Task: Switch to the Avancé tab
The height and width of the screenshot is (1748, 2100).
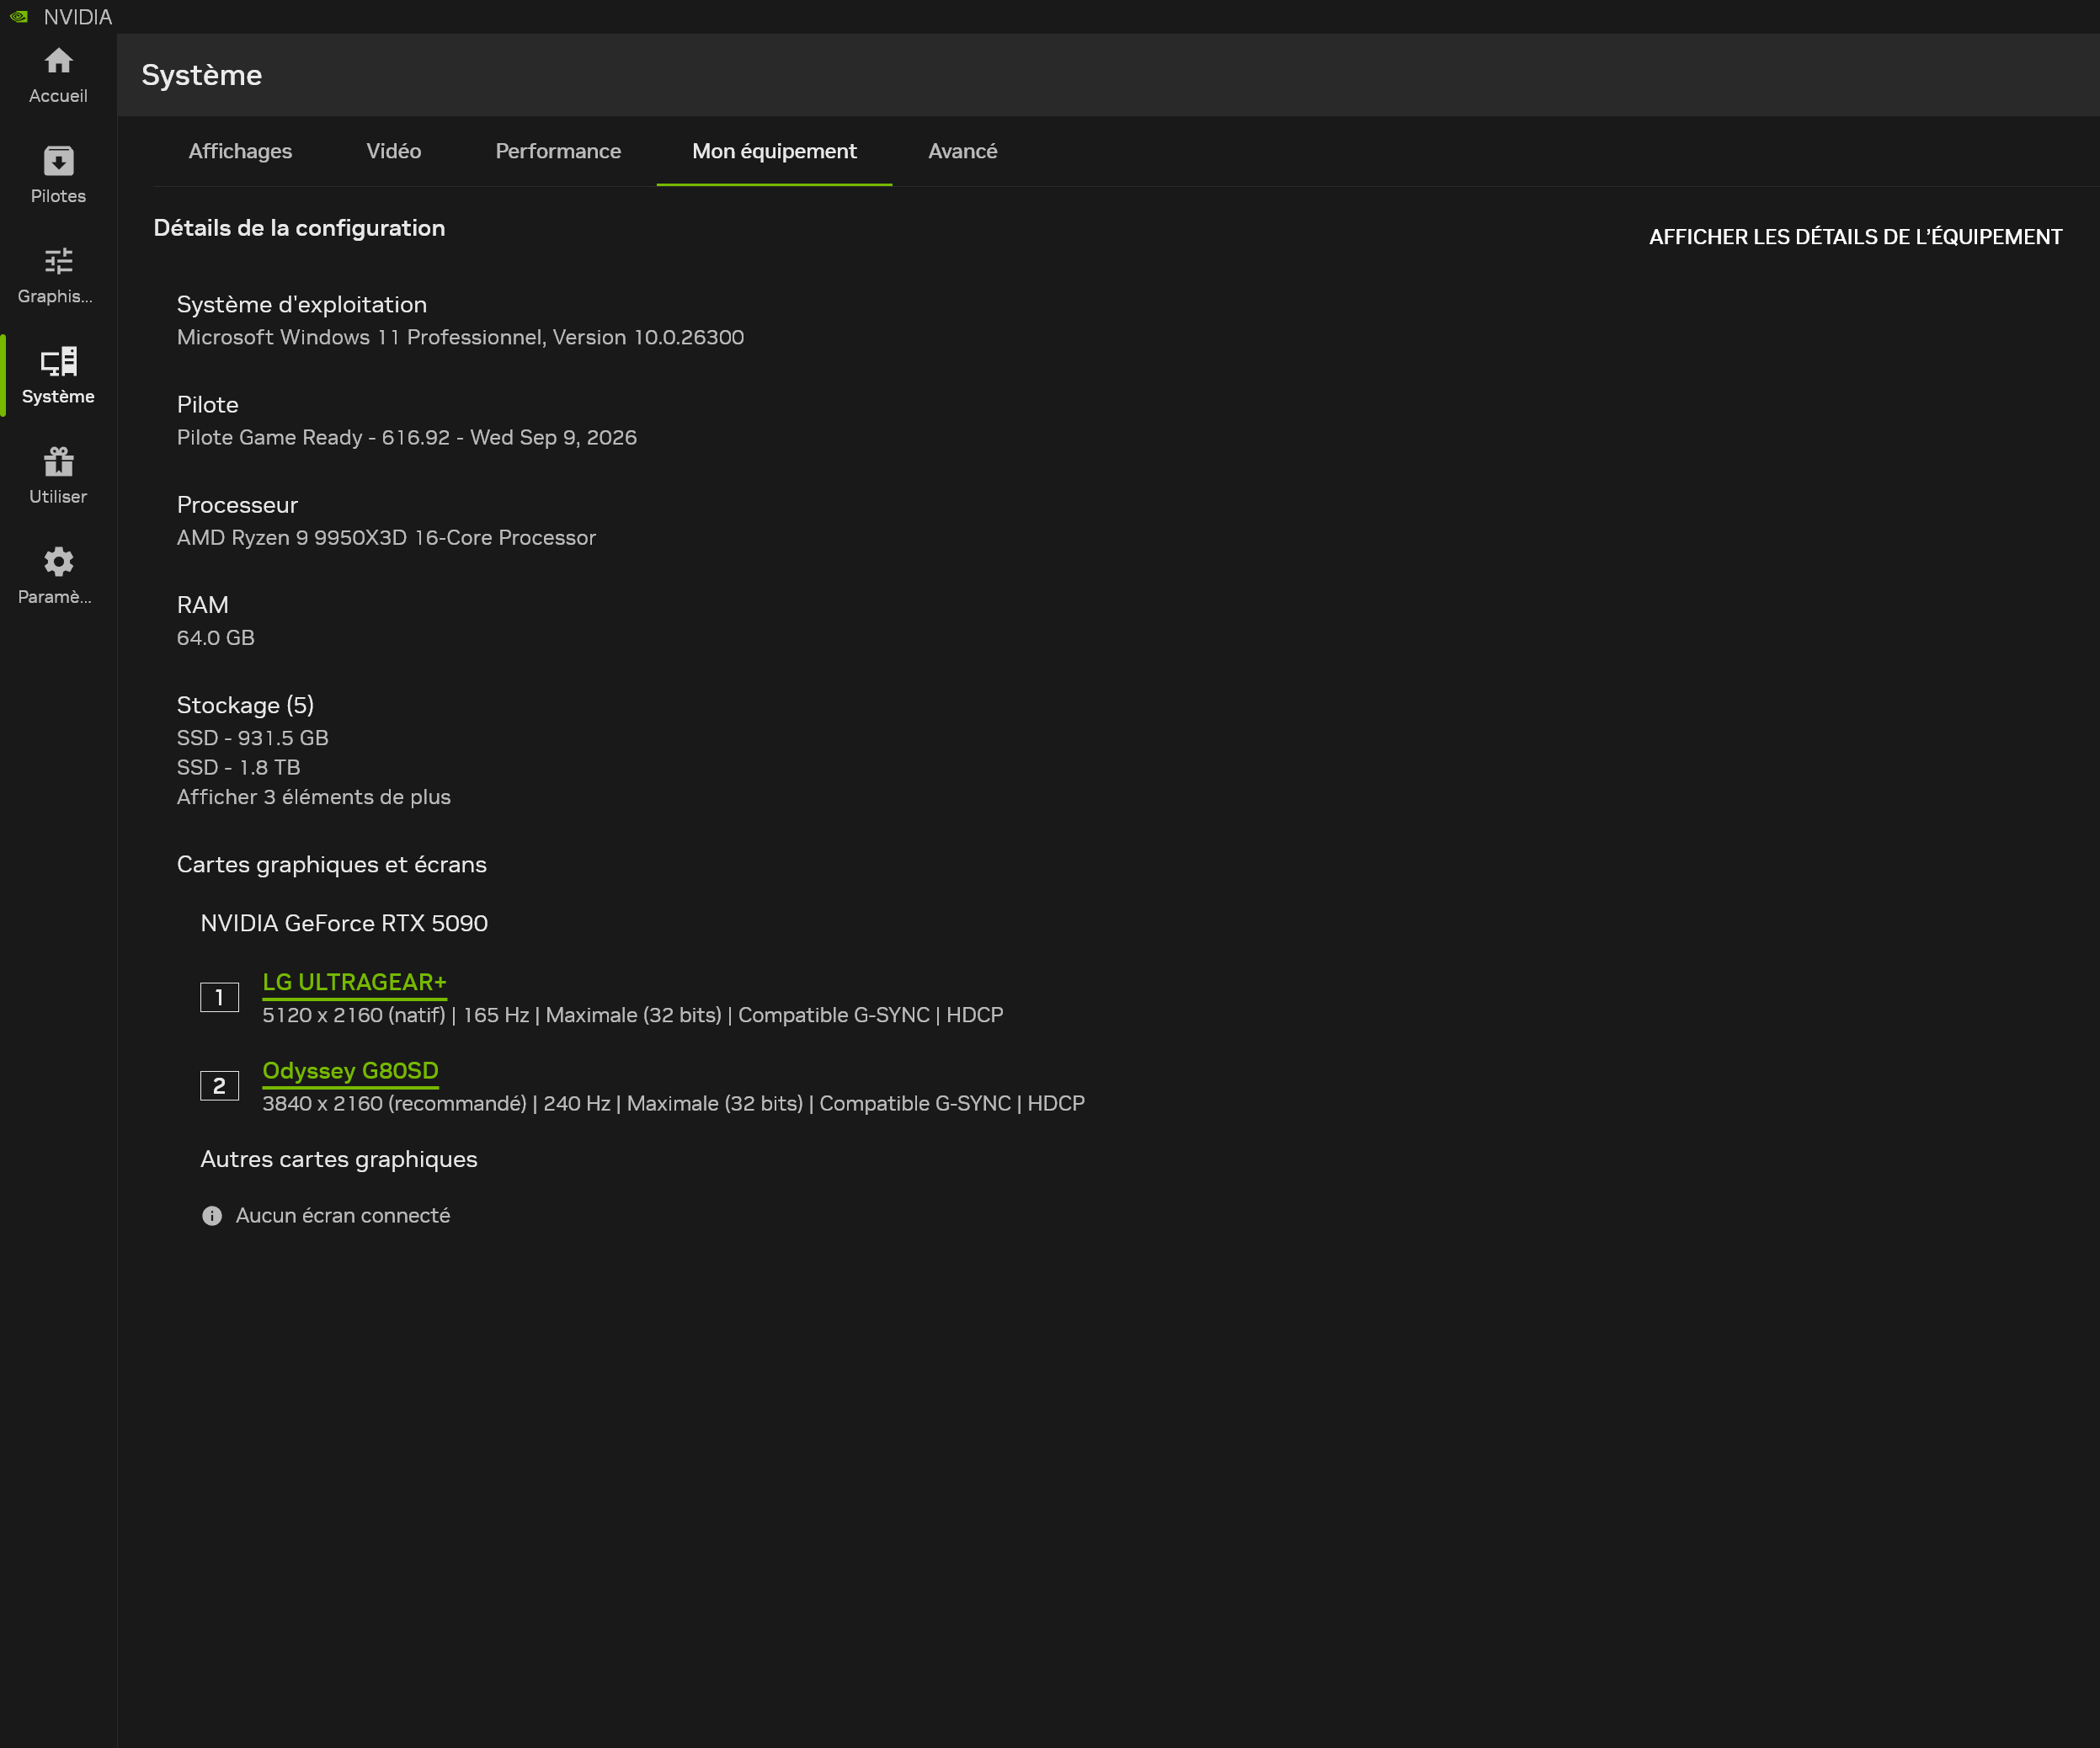Action: (962, 151)
